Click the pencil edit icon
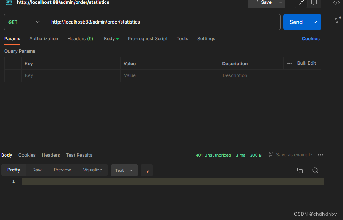343x220 pixels. click(x=301, y=3)
